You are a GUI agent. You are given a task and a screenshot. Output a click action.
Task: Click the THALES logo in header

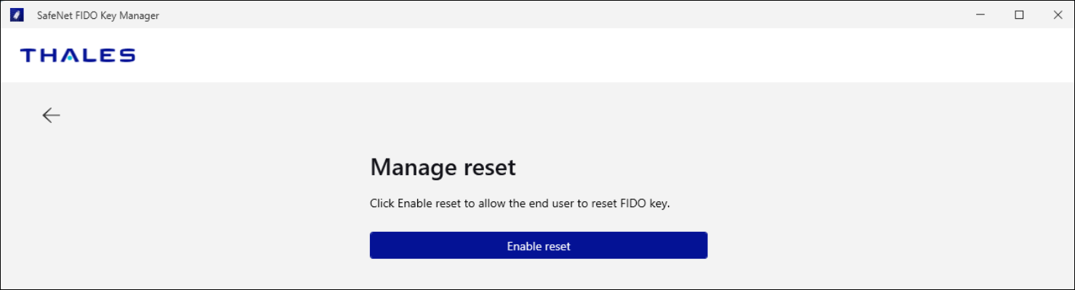pos(78,55)
